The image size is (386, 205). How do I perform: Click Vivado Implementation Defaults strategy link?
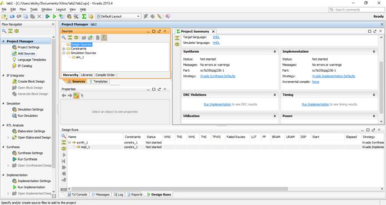point(333,76)
